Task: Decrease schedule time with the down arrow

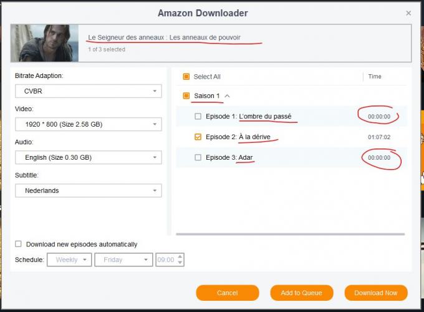Action: (180, 263)
